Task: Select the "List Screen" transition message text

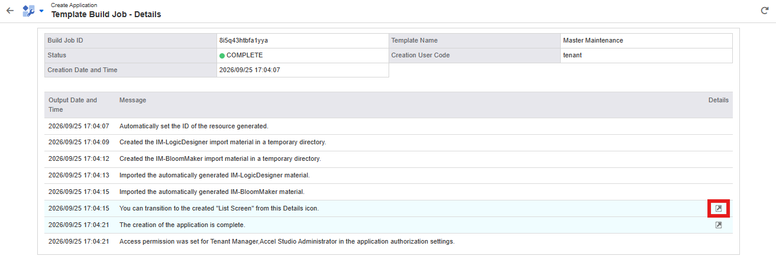Action: click(219, 209)
